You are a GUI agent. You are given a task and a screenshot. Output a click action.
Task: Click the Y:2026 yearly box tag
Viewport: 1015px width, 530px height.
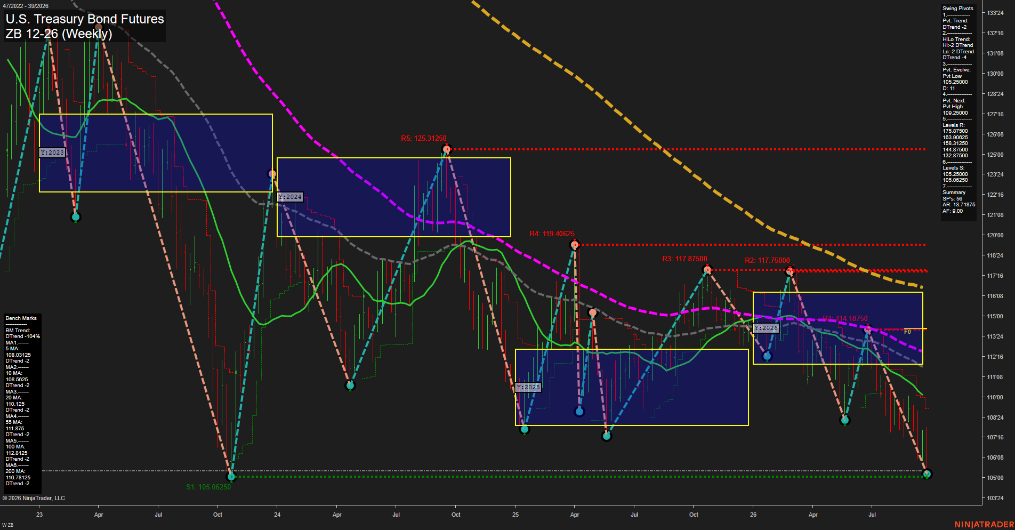tap(767, 328)
